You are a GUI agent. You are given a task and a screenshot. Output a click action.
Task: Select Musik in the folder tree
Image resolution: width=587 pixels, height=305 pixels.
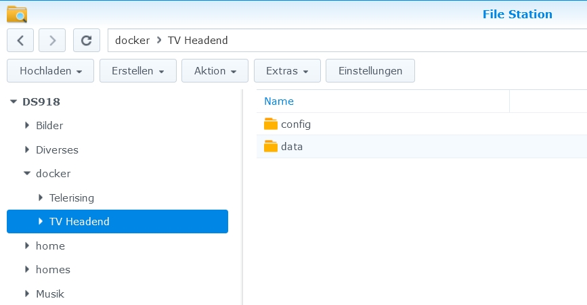click(x=50, y=294)
